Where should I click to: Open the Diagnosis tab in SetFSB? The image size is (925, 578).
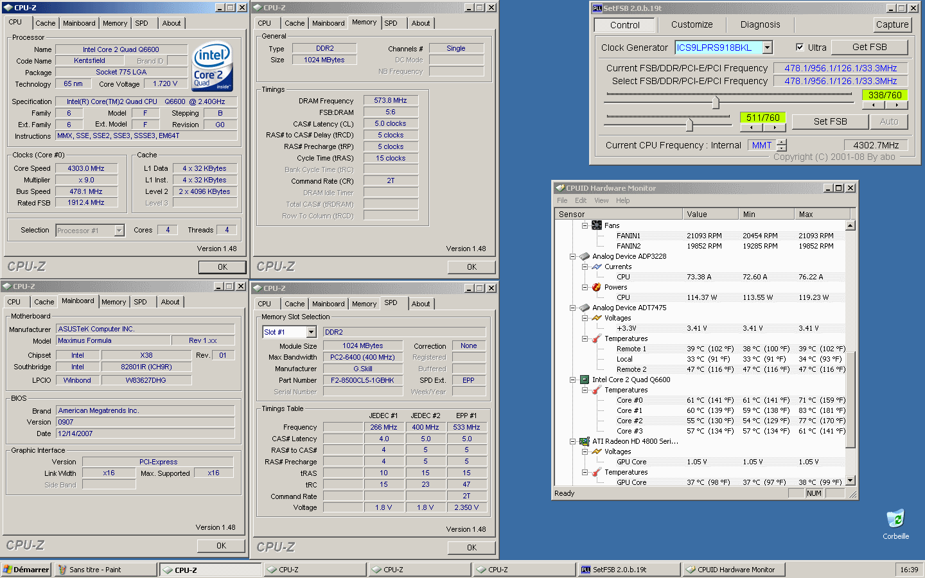[x=760, y=24]
